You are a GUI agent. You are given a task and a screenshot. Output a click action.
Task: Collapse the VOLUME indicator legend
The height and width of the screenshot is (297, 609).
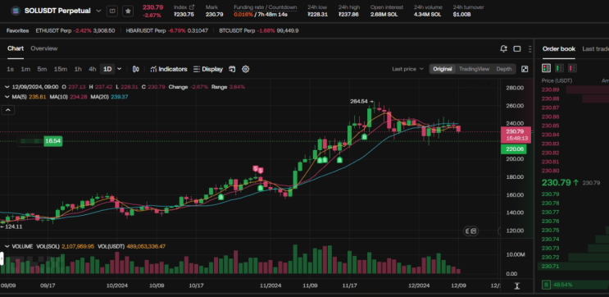coord(7,246)
